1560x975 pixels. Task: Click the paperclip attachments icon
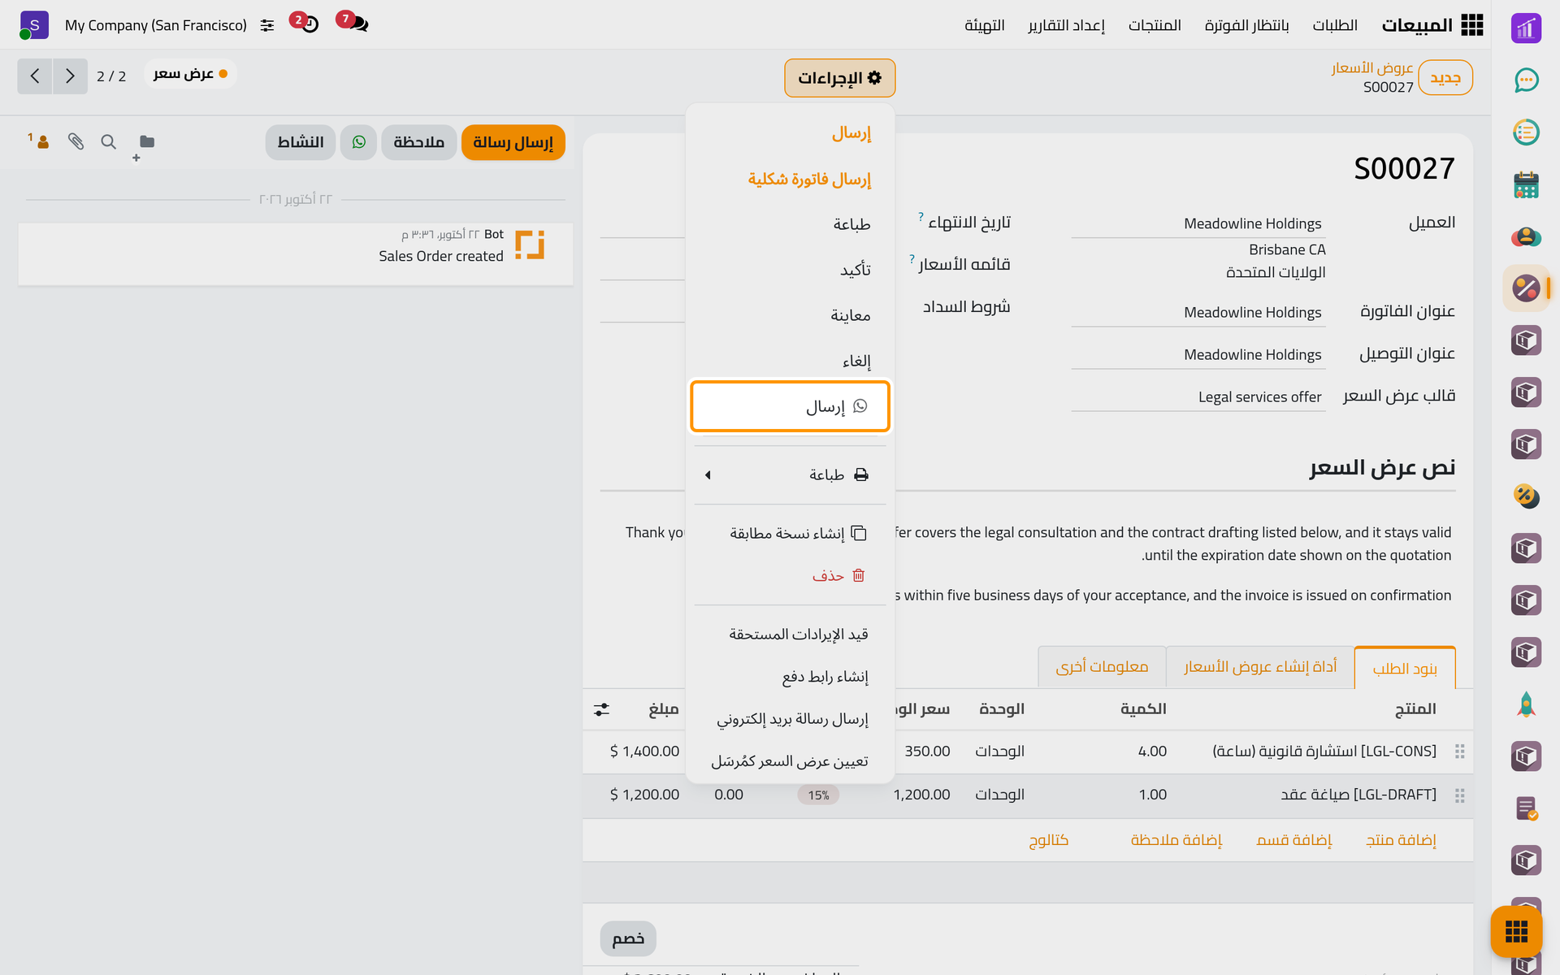click(76, 142)
